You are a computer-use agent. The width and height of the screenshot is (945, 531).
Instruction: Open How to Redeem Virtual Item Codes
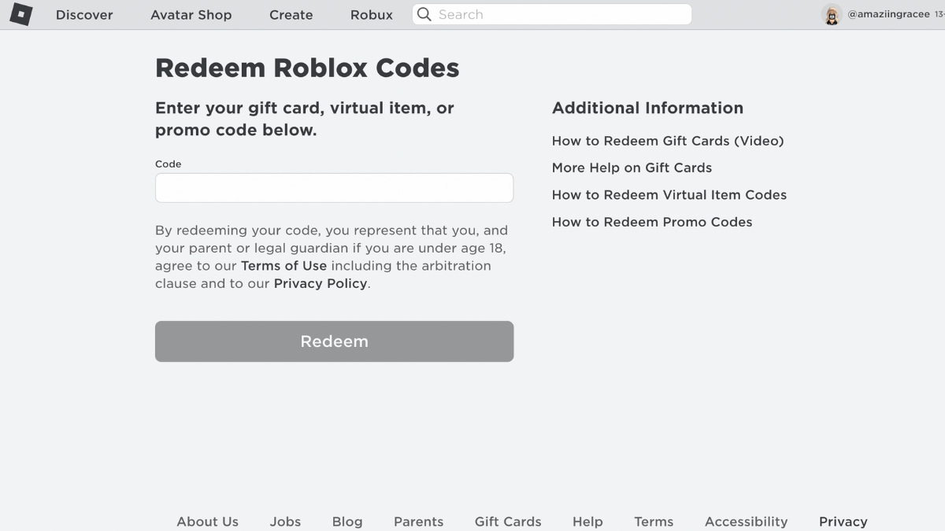coord(669,194)
